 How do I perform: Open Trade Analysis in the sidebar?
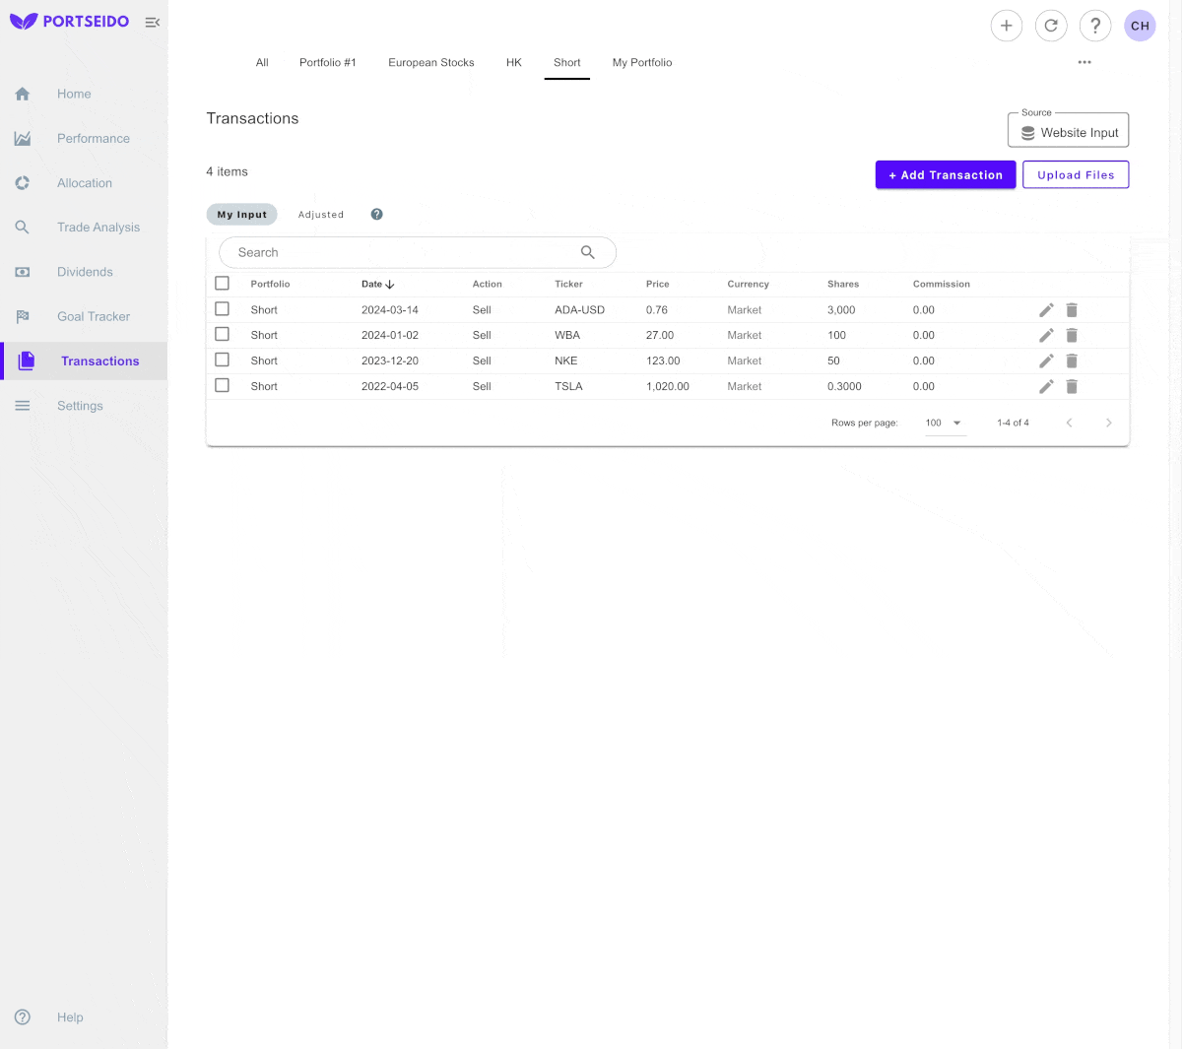(98, 228)
